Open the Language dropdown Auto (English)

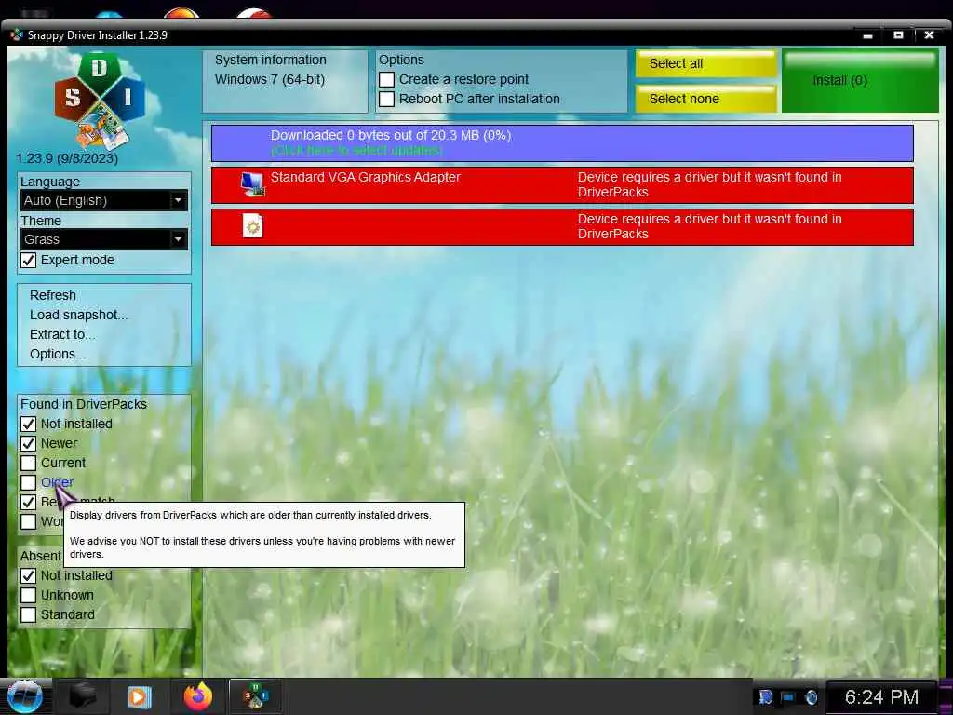pos(104,200)
